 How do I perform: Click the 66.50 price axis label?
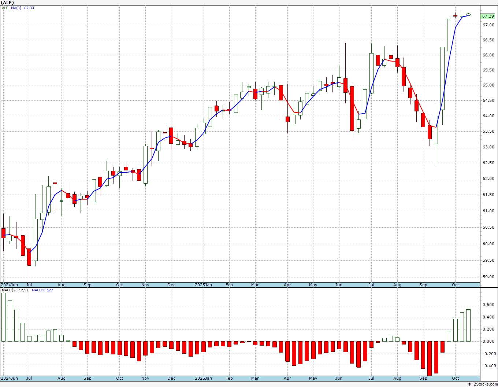[x=488, y=40]
